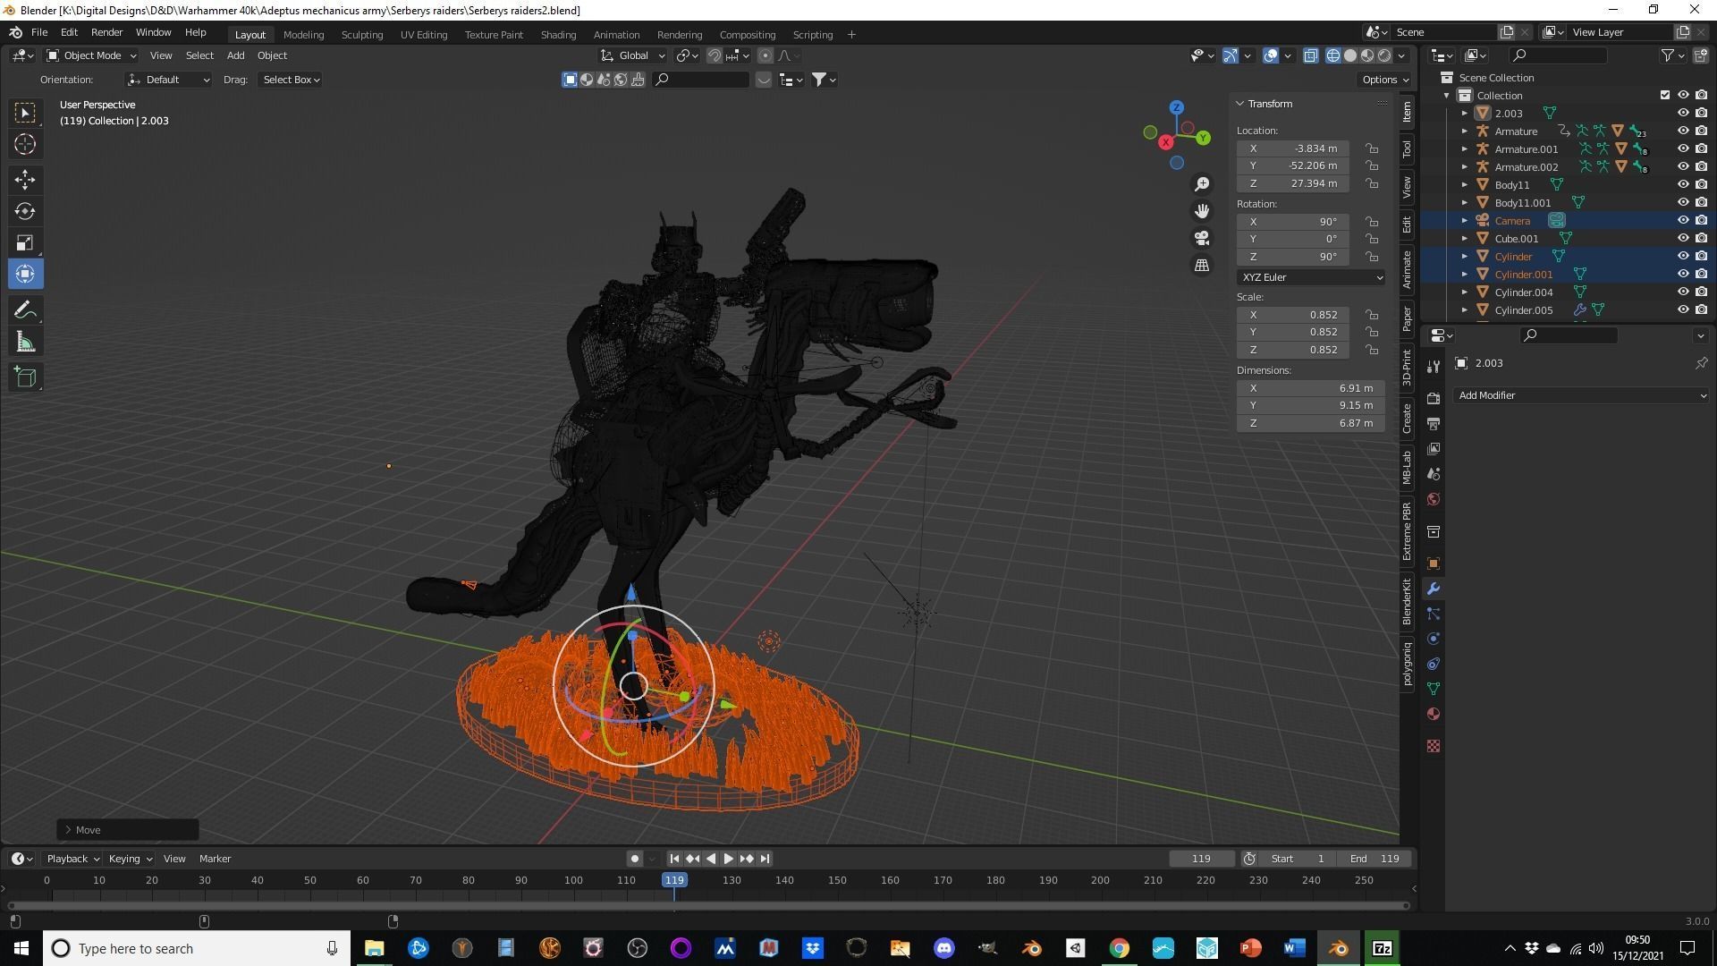
Task: Toggle proportional editing button
Action: click(x=765, y=55)
